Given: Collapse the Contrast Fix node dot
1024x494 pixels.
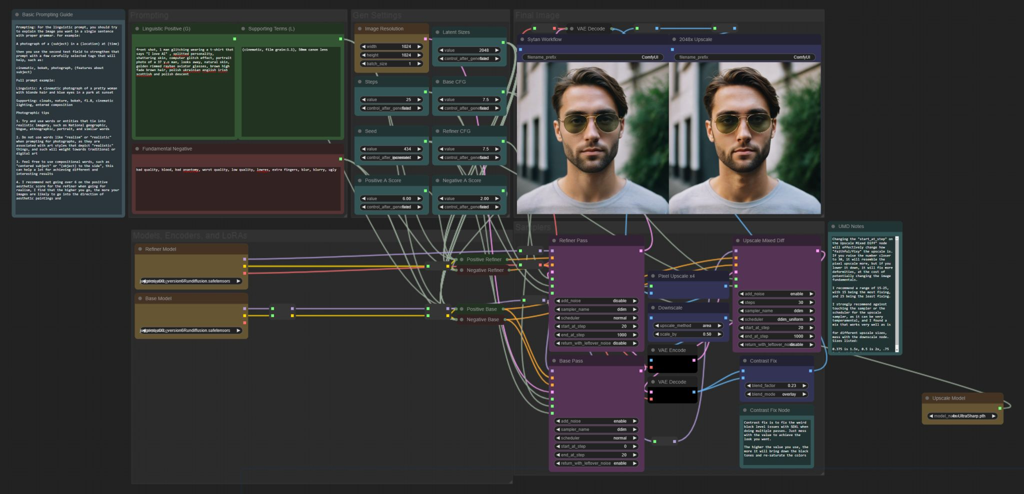Looking at the screenshot, I should pos(744,361).
